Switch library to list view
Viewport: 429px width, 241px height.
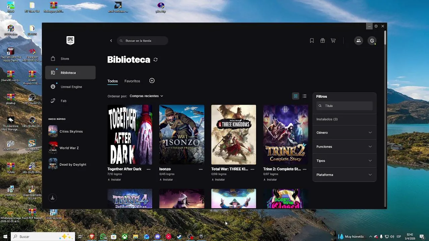tap(304, 96)
